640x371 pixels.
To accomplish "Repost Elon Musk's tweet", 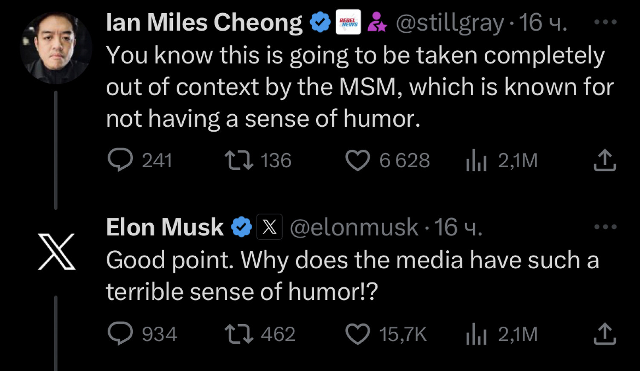I will pyautogui.click(x=239, y=334).
